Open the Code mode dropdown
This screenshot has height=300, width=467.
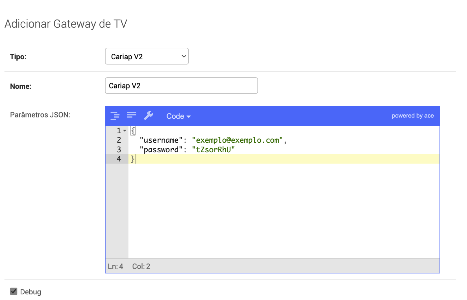click(x=178, y=116)
